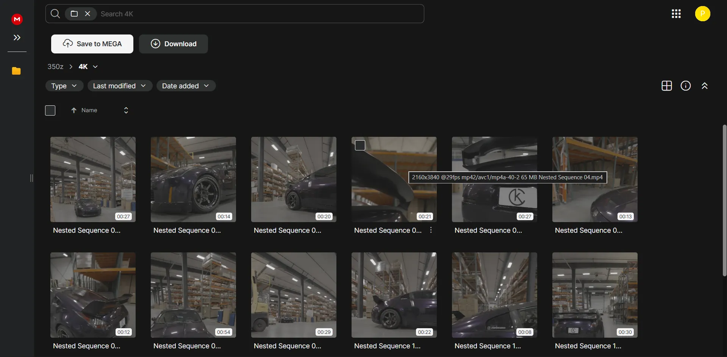The height and width of the screenshot is (357, 727).
Task: Open the 4K folder breadcrumb dropdown
Action: coord(95,67)
